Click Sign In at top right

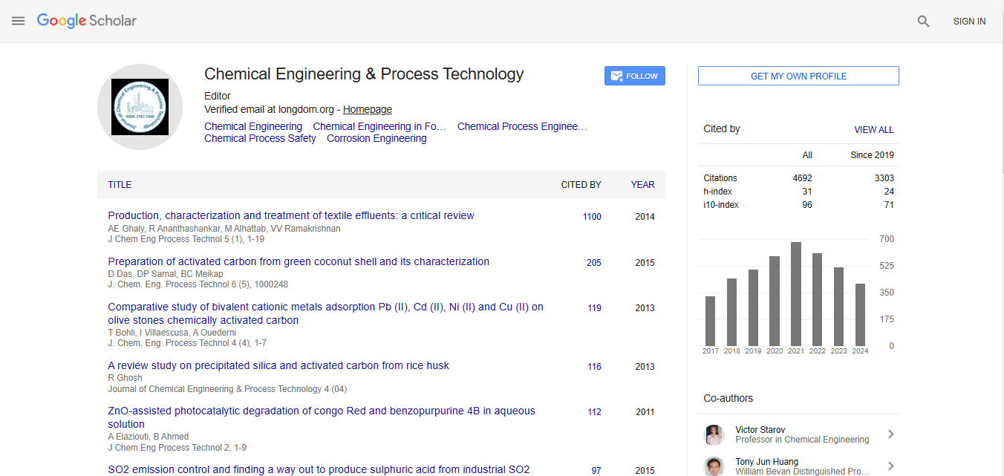[969, 22]
